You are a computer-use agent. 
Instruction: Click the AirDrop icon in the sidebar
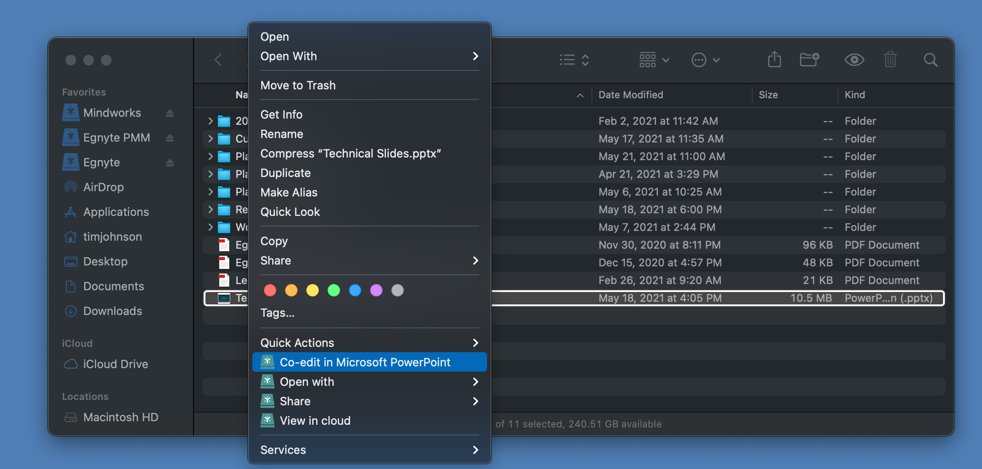point(70,187)
